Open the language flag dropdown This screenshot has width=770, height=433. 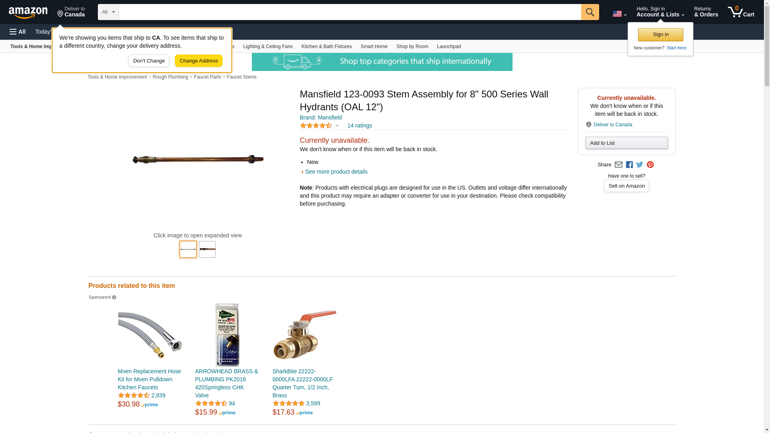point(619,14)
